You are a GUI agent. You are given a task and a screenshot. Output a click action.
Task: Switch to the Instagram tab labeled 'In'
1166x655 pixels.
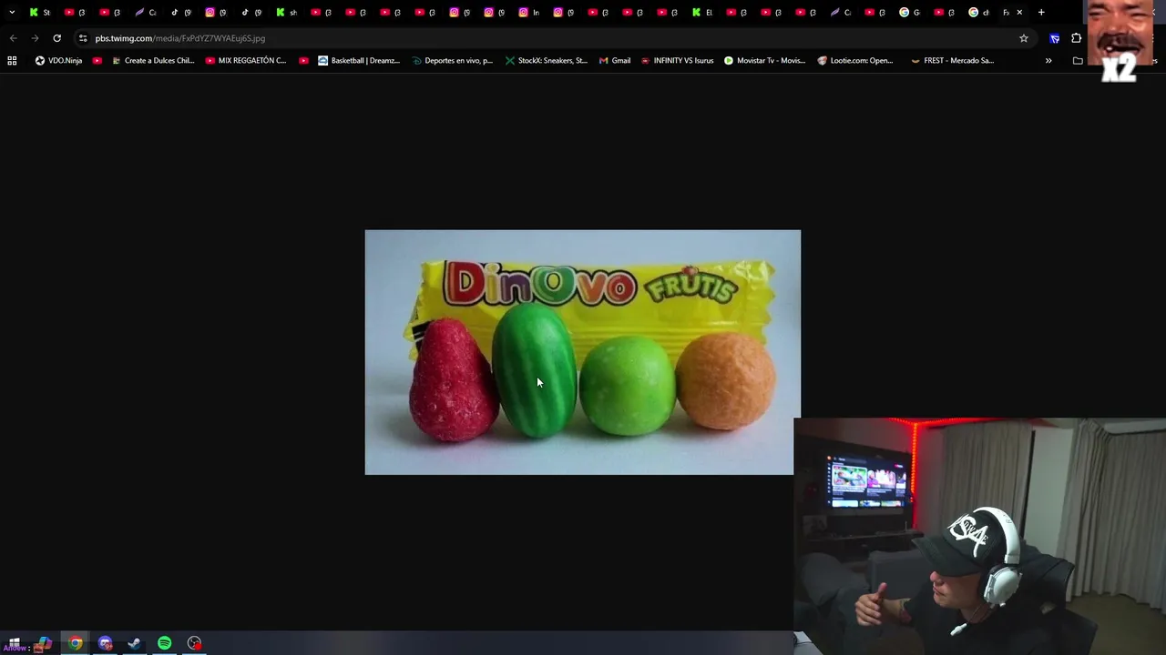pos(529,12)
